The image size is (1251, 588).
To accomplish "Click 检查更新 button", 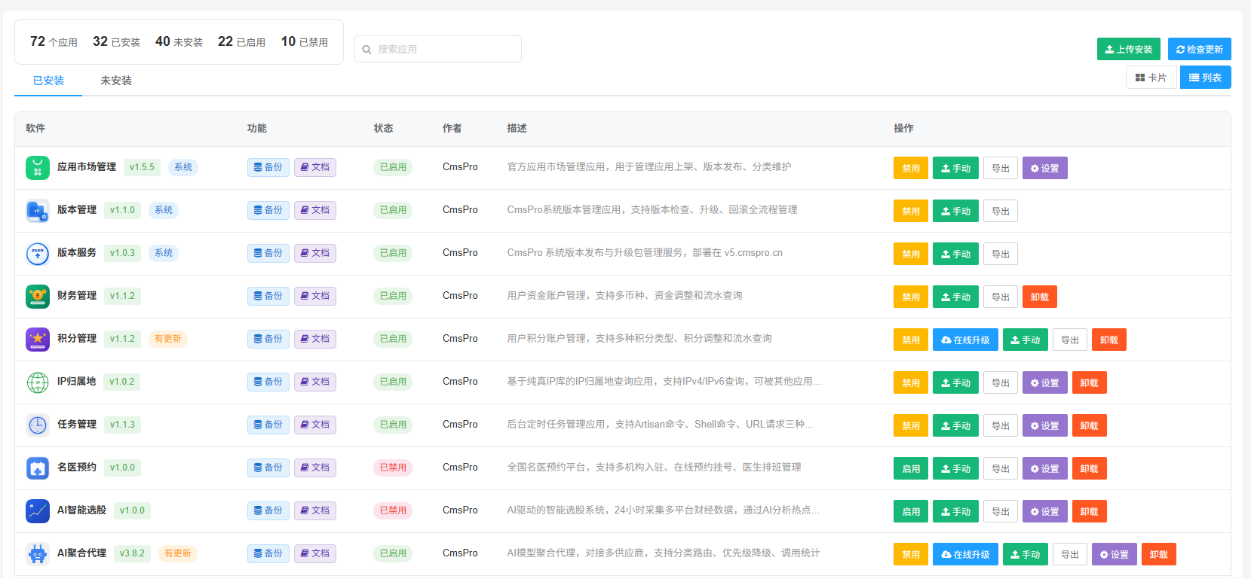I will [1200, 49].
